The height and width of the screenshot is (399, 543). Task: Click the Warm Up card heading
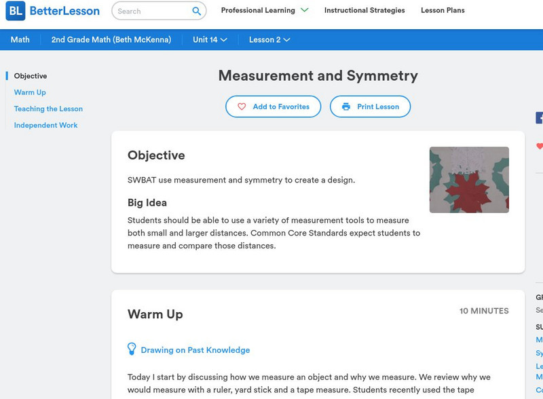click(x=155, y=314)
